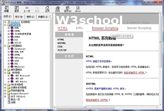Click the question-mark icon of 最后一页
The image size is (164, 111).
point(9,99)
